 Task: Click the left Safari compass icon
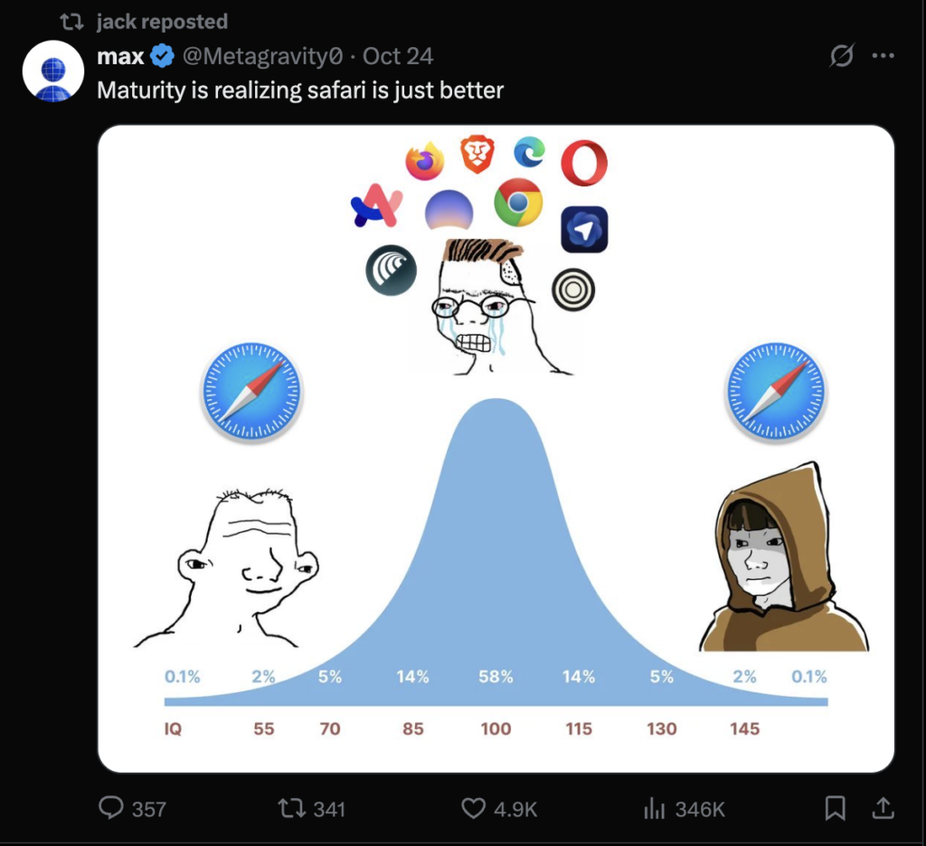click(x=251, y=392)
